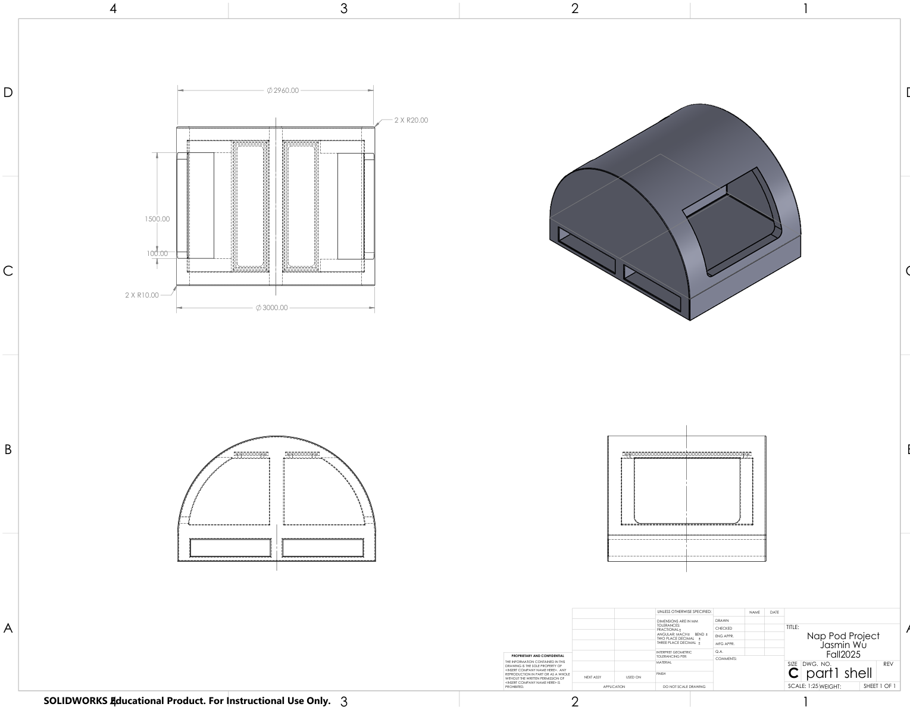The image size is (910, 707).
Task: Click the TITLE: label
Action: (x=793, y=627)
